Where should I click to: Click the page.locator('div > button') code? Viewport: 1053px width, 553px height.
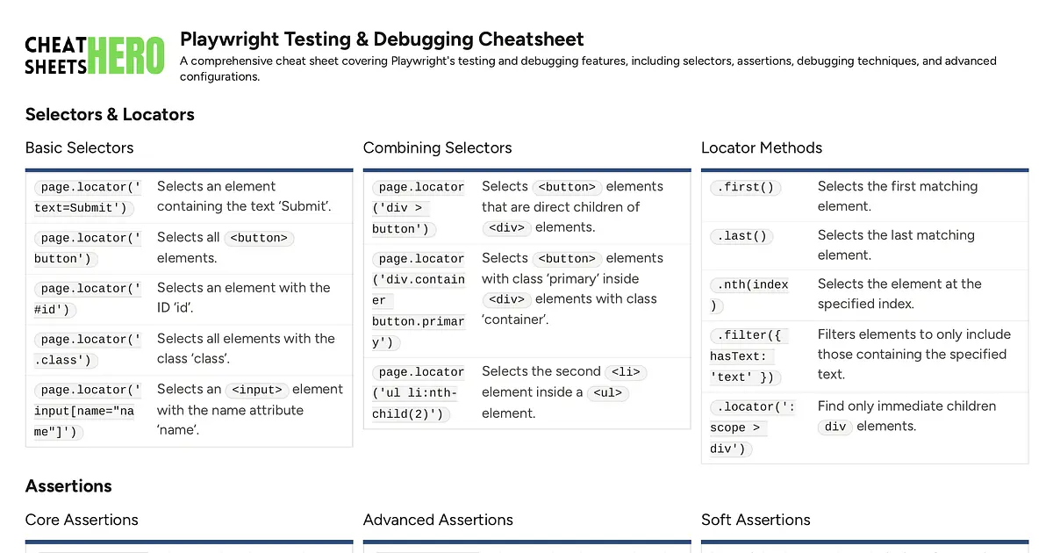pos(419,208)
